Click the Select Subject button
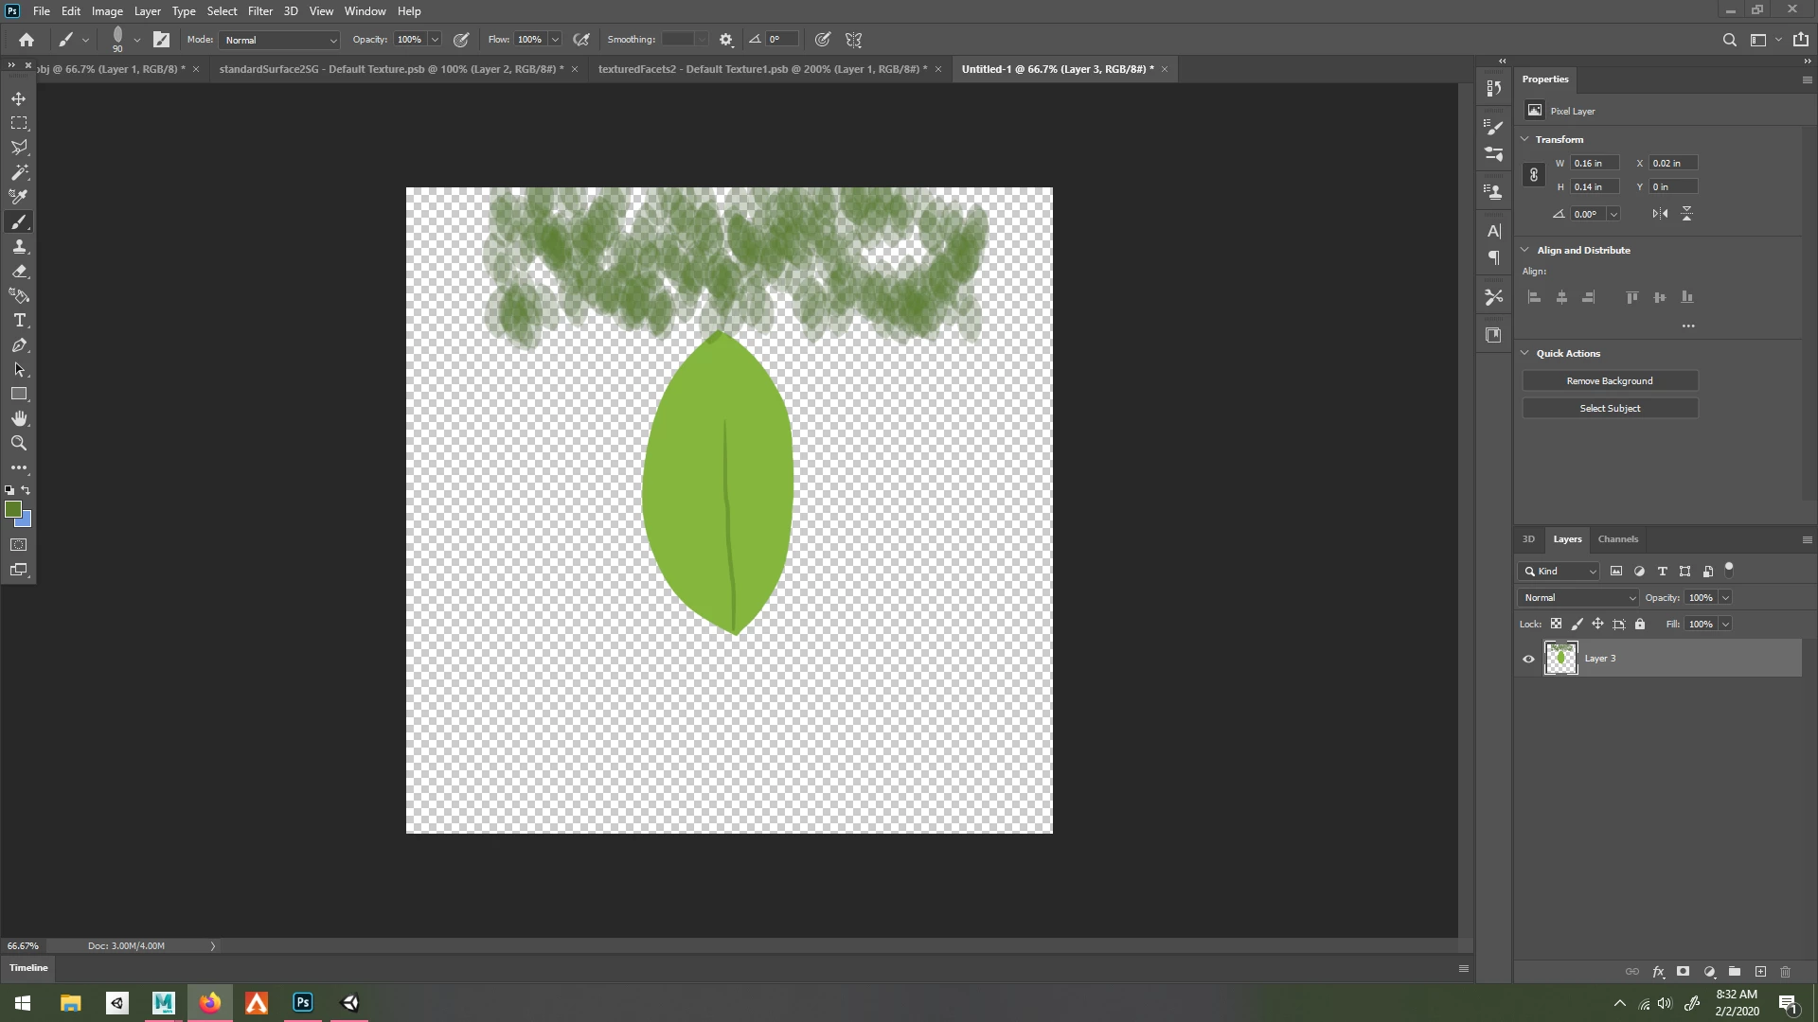Viewport: 1818px width, 1022px height. coord(1610,409)
